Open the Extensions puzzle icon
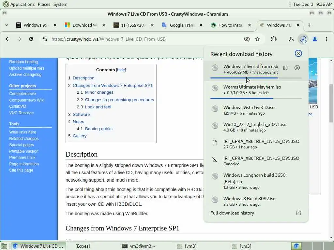 tap(274, 39)
